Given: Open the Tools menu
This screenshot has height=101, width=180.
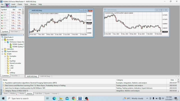Looking at the screenshot, I should [26, 4].
